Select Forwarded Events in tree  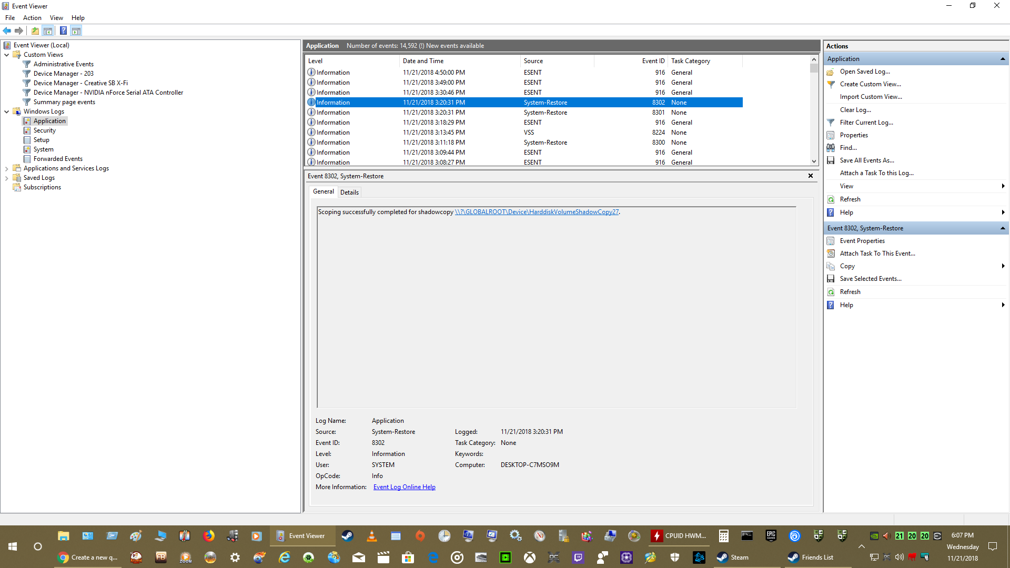58,159
